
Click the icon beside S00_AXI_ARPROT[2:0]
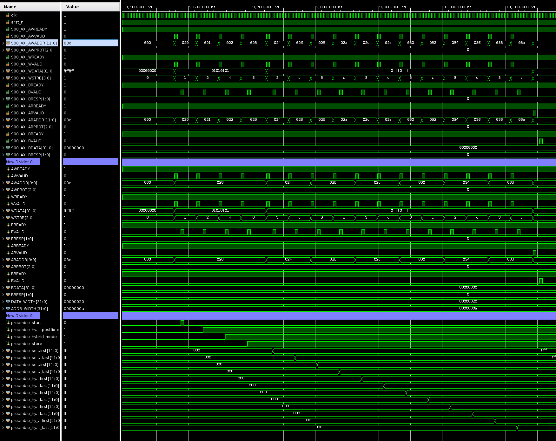8,127
